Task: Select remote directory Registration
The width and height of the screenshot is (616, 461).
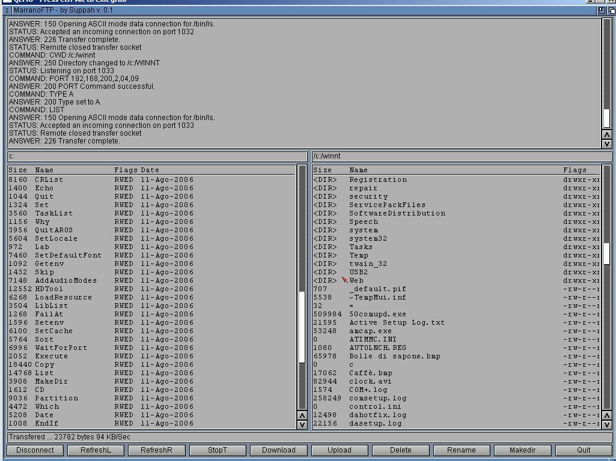Action: click(456, 179)
